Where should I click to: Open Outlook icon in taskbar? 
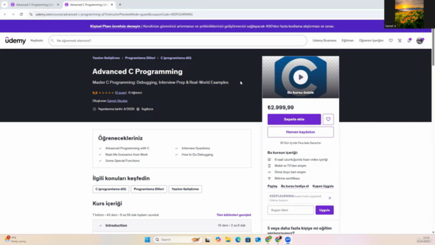click(x=258, y=240)
